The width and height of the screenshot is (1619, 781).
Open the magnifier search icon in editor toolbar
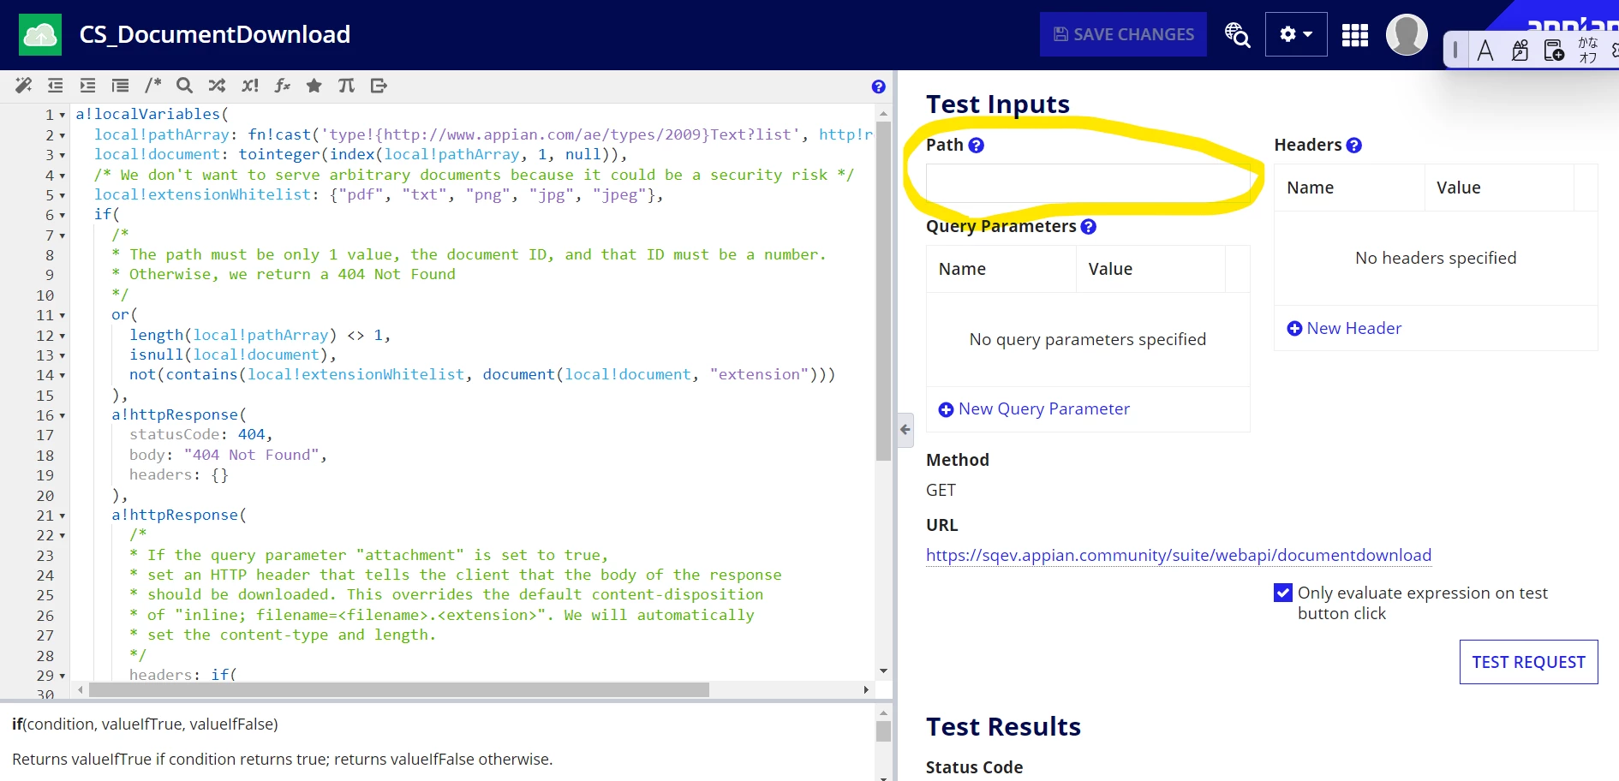click(x=184, y=86)
